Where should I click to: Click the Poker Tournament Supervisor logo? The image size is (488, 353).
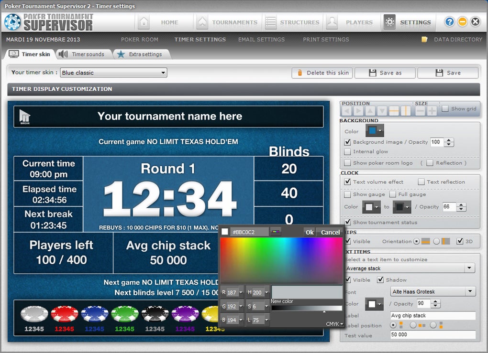pyautogui.click(x=48, y=22)
